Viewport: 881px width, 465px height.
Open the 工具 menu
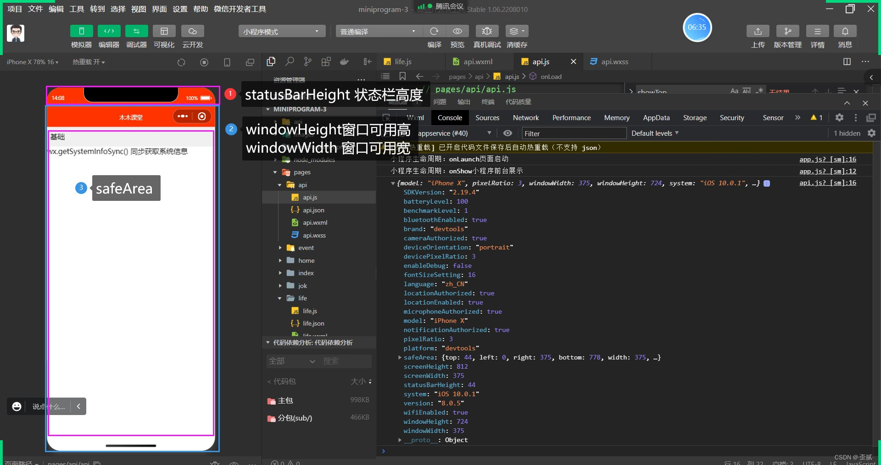click(77, 9)
